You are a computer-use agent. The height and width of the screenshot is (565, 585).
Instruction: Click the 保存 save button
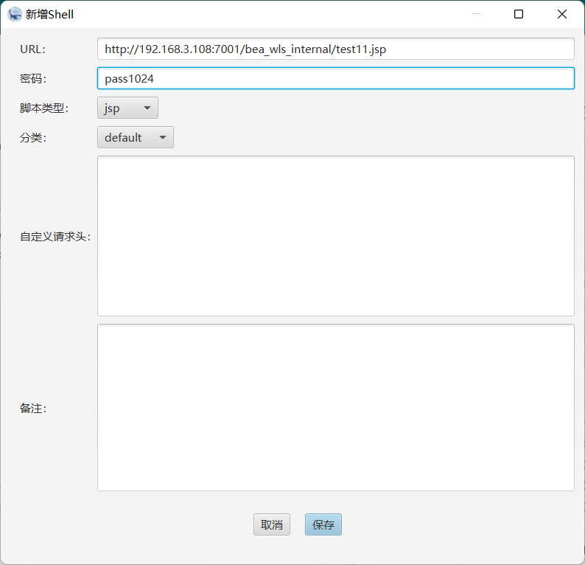(x=323, y=524)
